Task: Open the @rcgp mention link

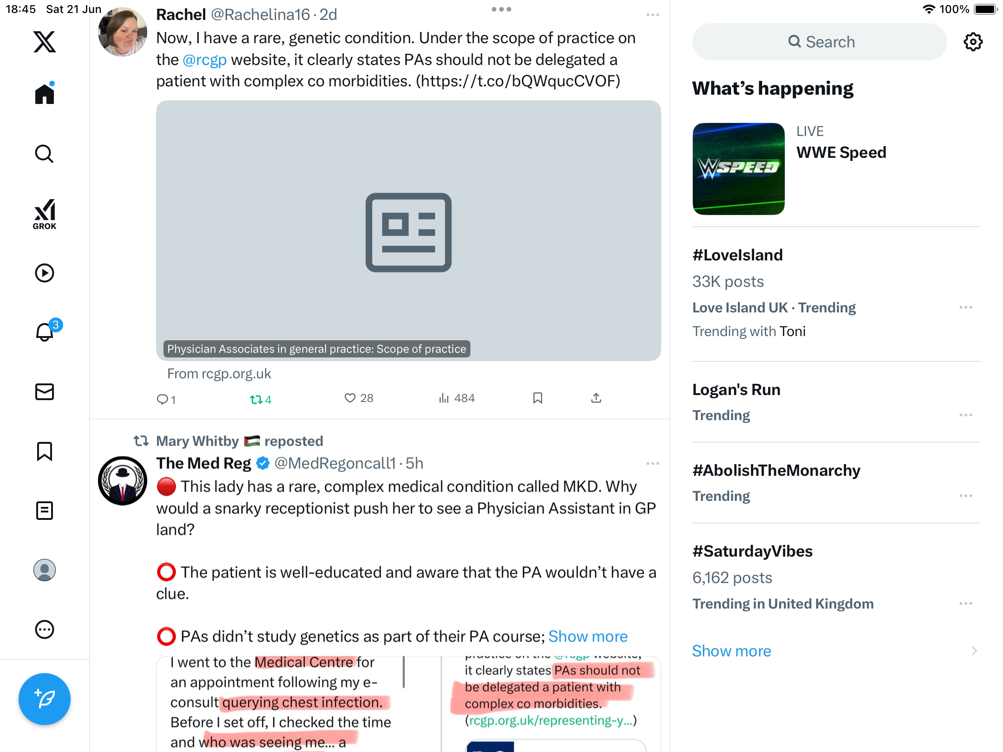Action: click(205, 60)
